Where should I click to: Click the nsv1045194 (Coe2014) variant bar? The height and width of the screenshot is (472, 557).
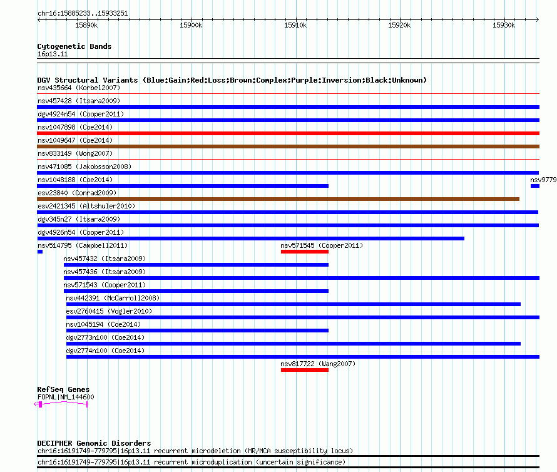[x=197, y=331]
